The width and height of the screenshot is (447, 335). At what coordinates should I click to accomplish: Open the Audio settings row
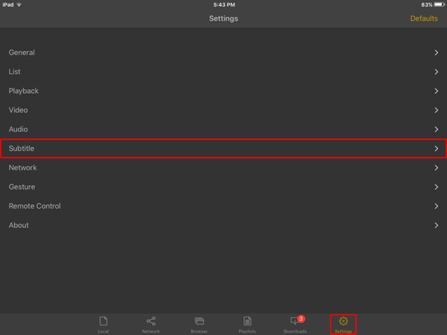[223, 129]
